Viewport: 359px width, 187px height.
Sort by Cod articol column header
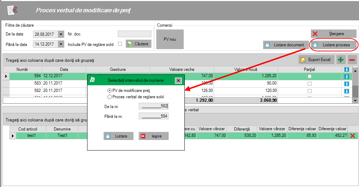pos(28,129)
